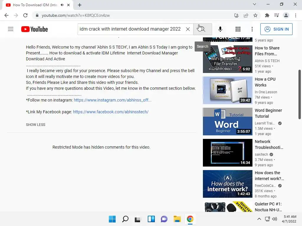This screenshot has height=226, width=302.
Task: Open How does the internet work thumbnail
Action: point(227,184)
